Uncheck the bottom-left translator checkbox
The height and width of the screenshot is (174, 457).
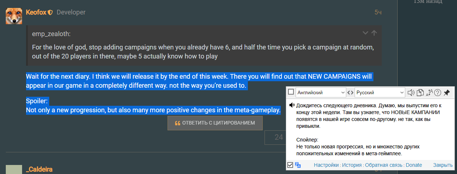click(290, 165)
